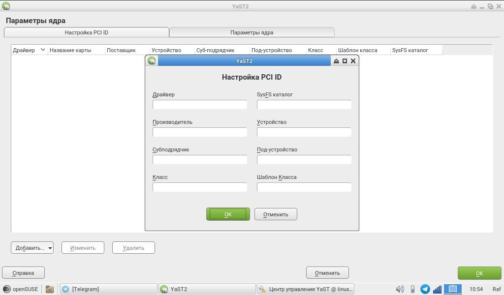Click the Шаблон класса column header
This screenshot has width=504, height=295.
363,50
